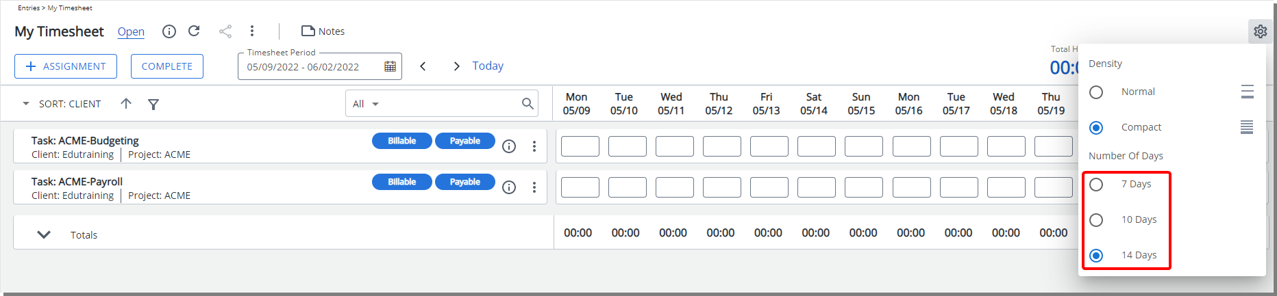Image resolution: width=1277 pixels, height=296 pixels.
Task: Click the search magnifier icon
Action: 528,103
